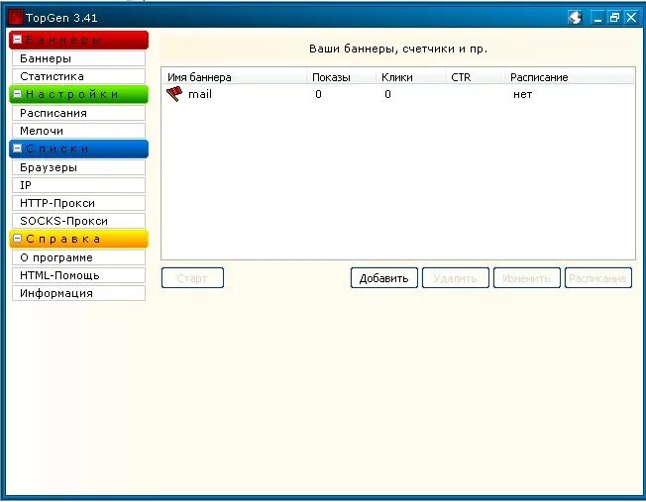
Task: Open Мелочи settings
Action: [x=78, y=131]
